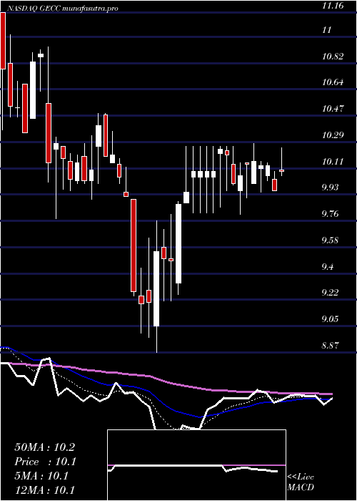Screen dimensions: 357x501
Task: Click the <<Live MACD label
Action: click(x=301, y=482)
